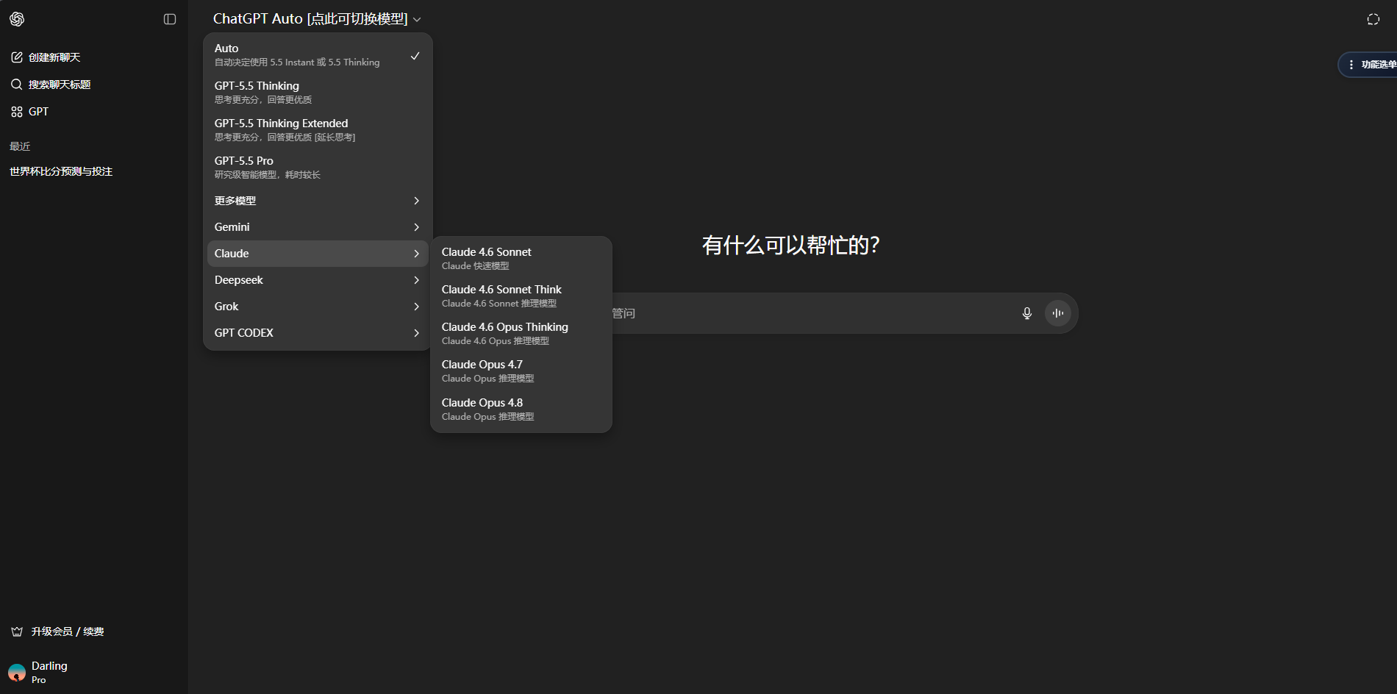Click the new chat pencil icon
This screenshot has width=1397, height=694.
17,57
